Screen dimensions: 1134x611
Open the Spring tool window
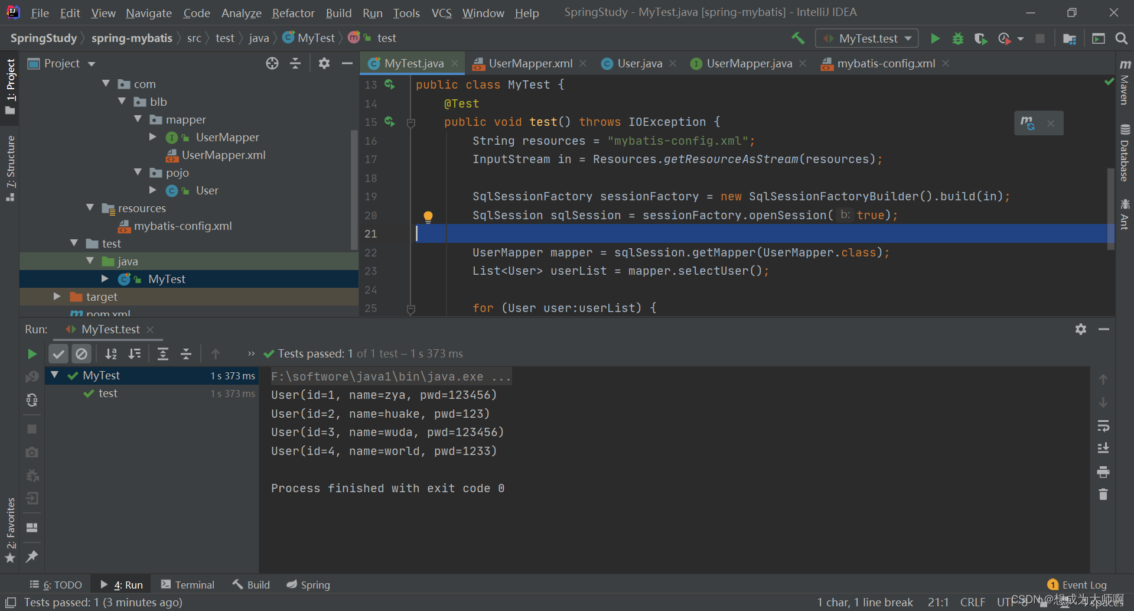pyautogui.click(x=308, y=584)
